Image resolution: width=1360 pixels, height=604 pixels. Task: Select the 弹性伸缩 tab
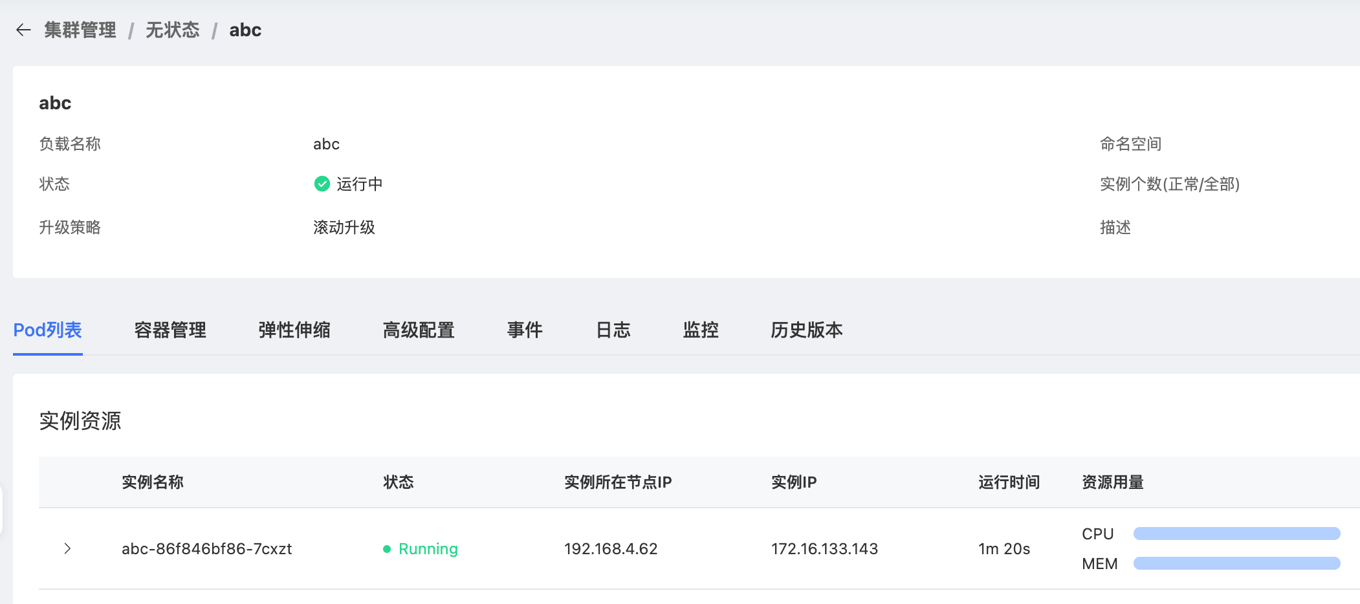(294, 330)
